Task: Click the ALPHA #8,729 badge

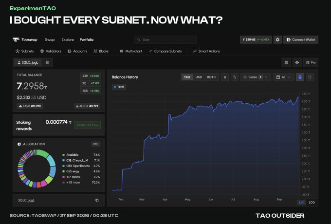Action: coord(87,106)
